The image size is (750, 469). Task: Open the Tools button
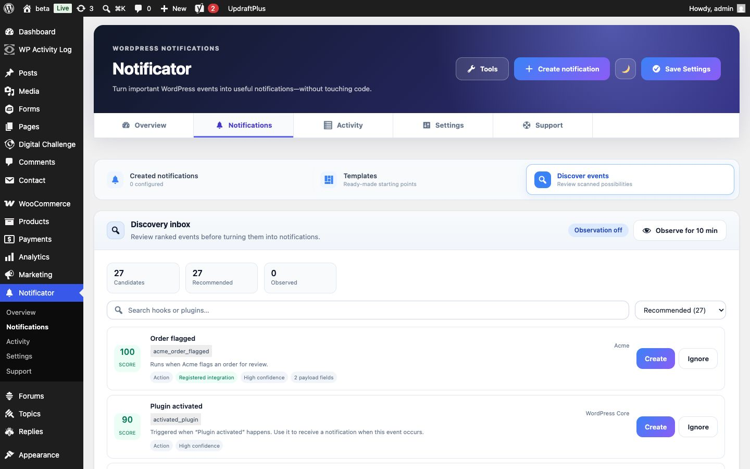pyautogui.click(x=482, y=69)
